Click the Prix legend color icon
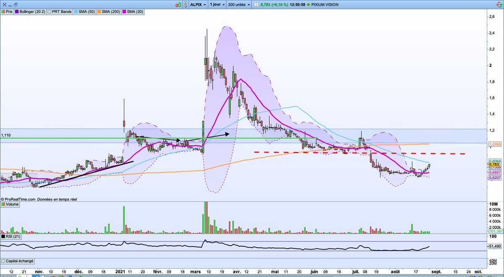504x277 pixels. click(4, 12)
